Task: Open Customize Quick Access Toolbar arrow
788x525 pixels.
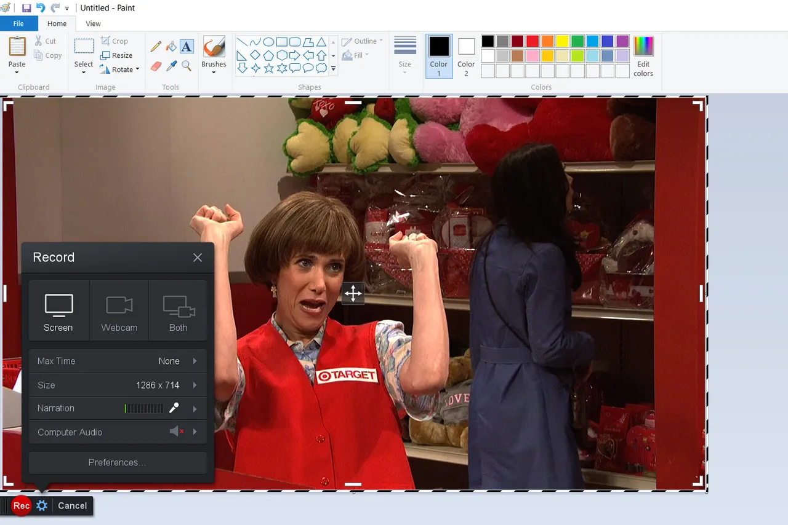Action: click(67, 9)
